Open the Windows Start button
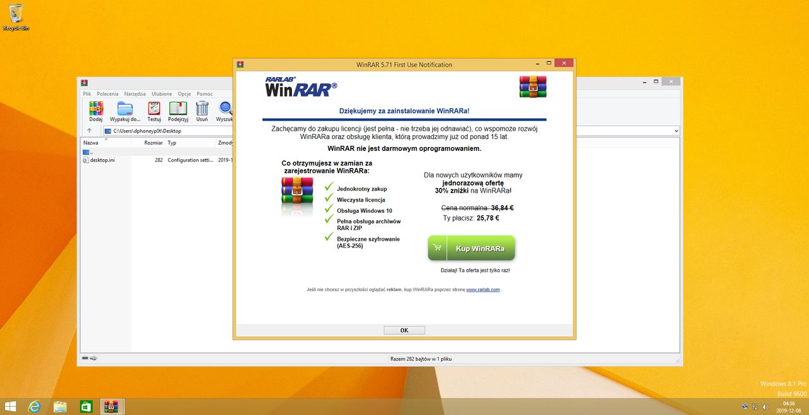809x415 pixels. (10, 406)
